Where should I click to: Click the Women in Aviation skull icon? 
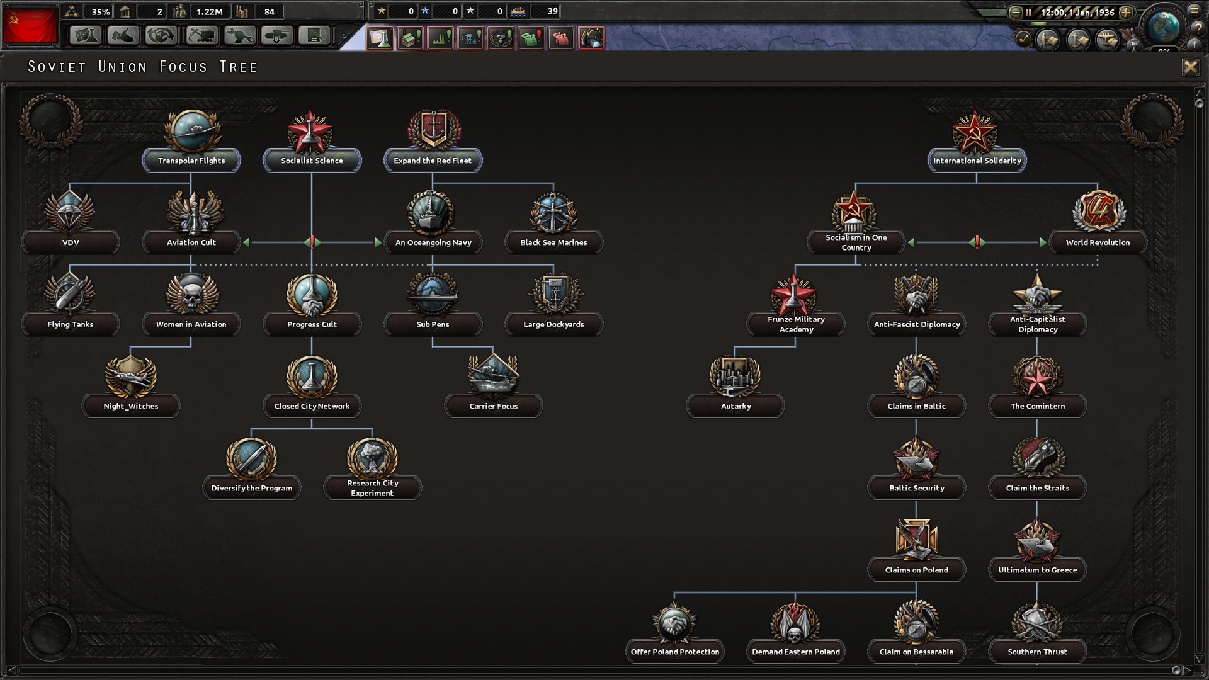[x=191, y=293]
